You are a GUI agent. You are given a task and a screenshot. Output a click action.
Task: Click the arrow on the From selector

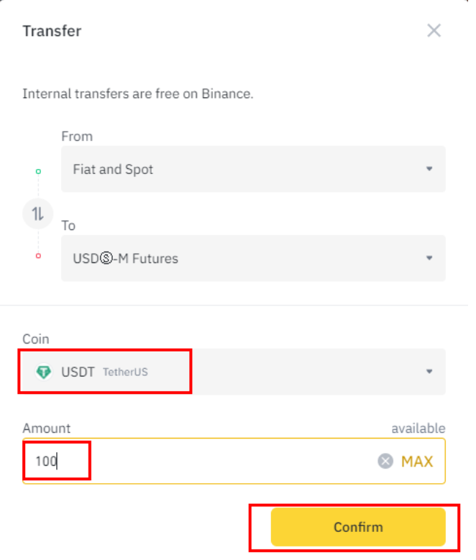click(x=429, y=170)
